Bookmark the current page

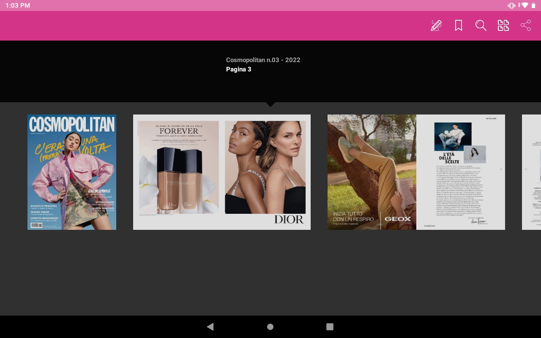[458, 26]
